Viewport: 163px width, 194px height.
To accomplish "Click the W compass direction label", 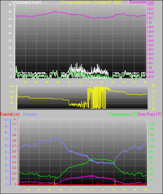I will (x=154, y=92).
